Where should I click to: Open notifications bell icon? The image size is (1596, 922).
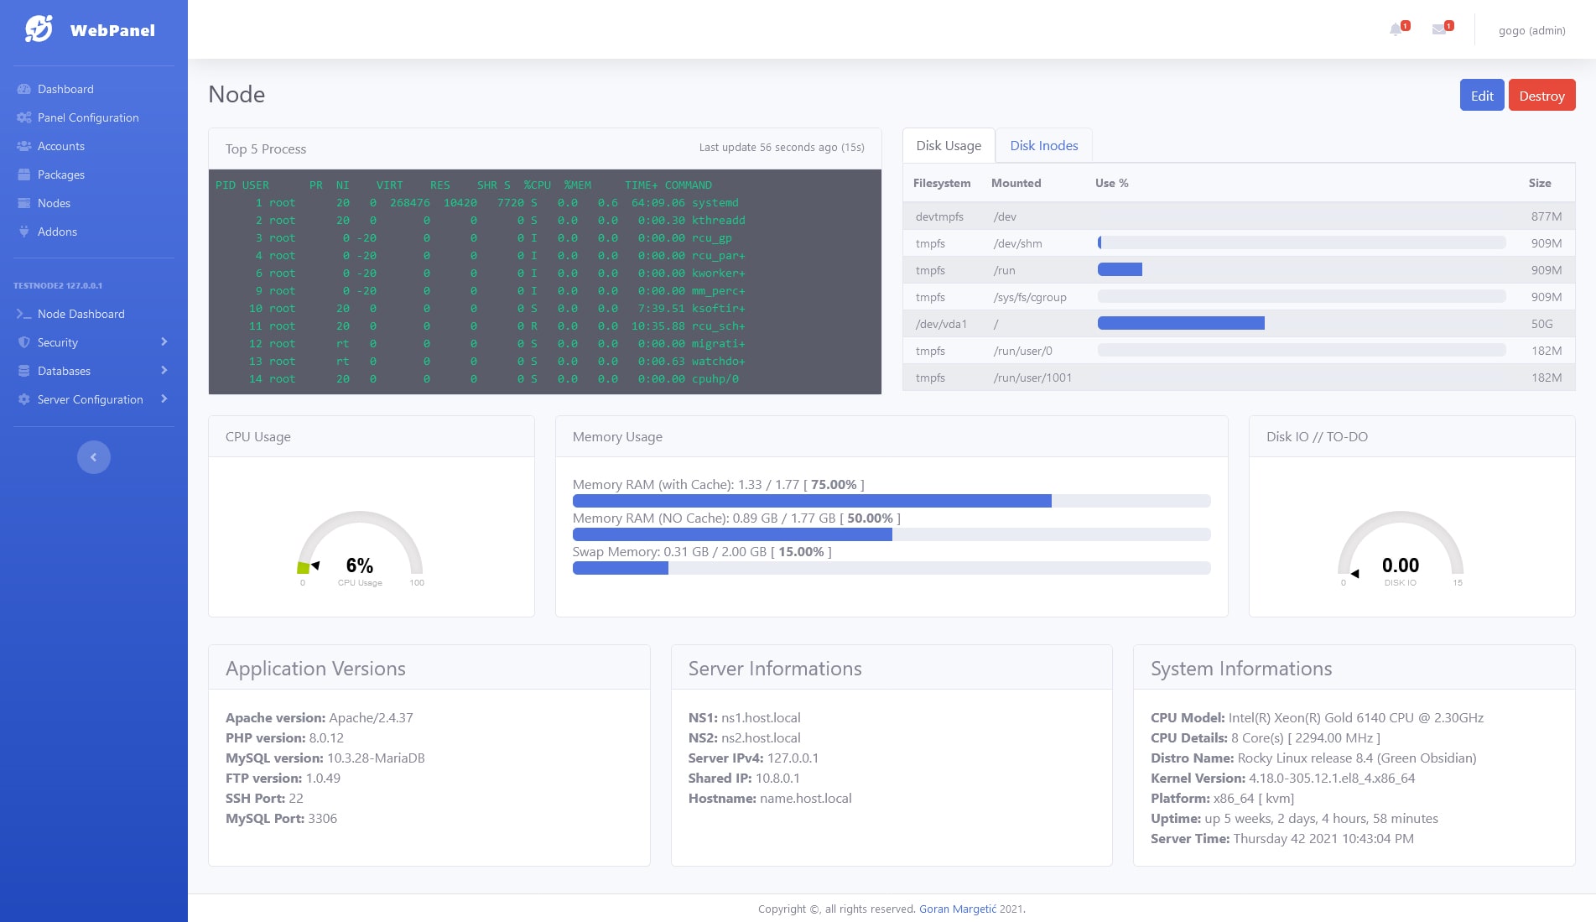[1396, 30]
